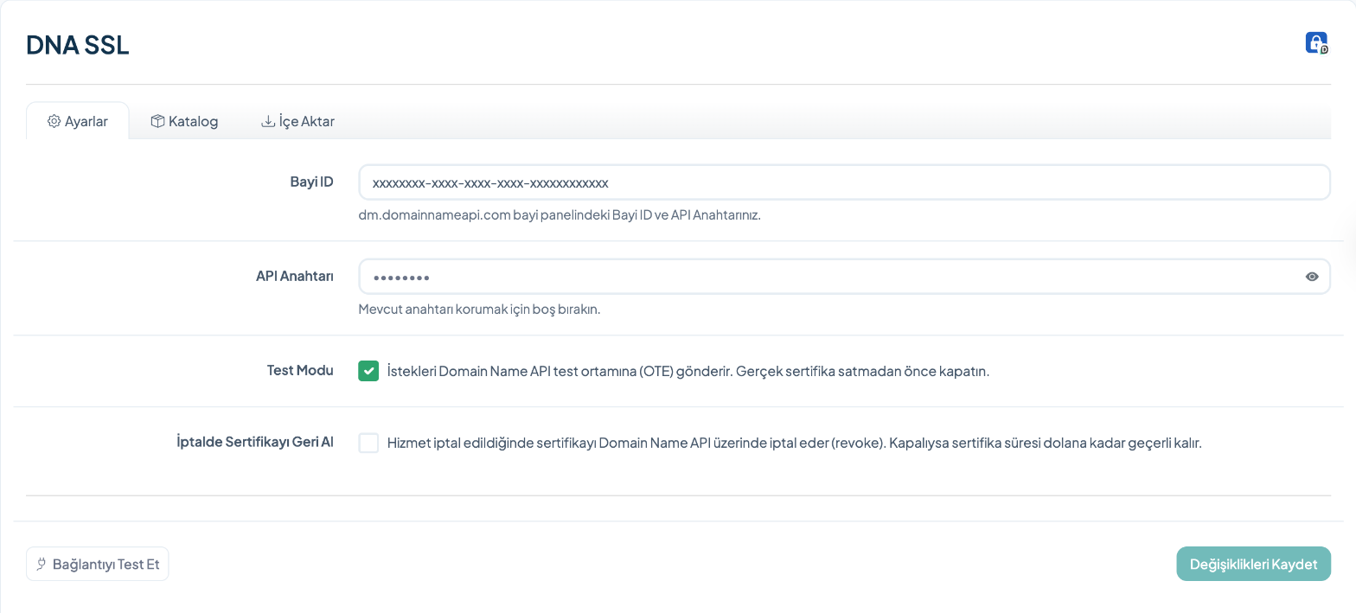Viewport: 1356px width, 613px height.
Task: Open the Ayarlar tab
Action: click(78, 121)
